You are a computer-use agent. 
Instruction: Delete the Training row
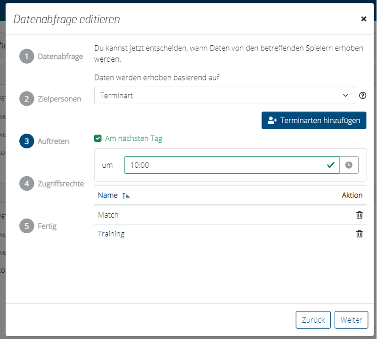pyautogui.click(x=359, y=234)
